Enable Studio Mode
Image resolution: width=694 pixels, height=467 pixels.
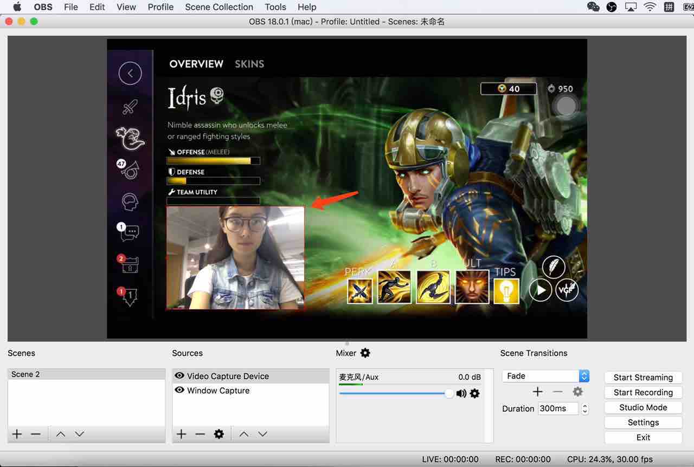tap(643, 407)
